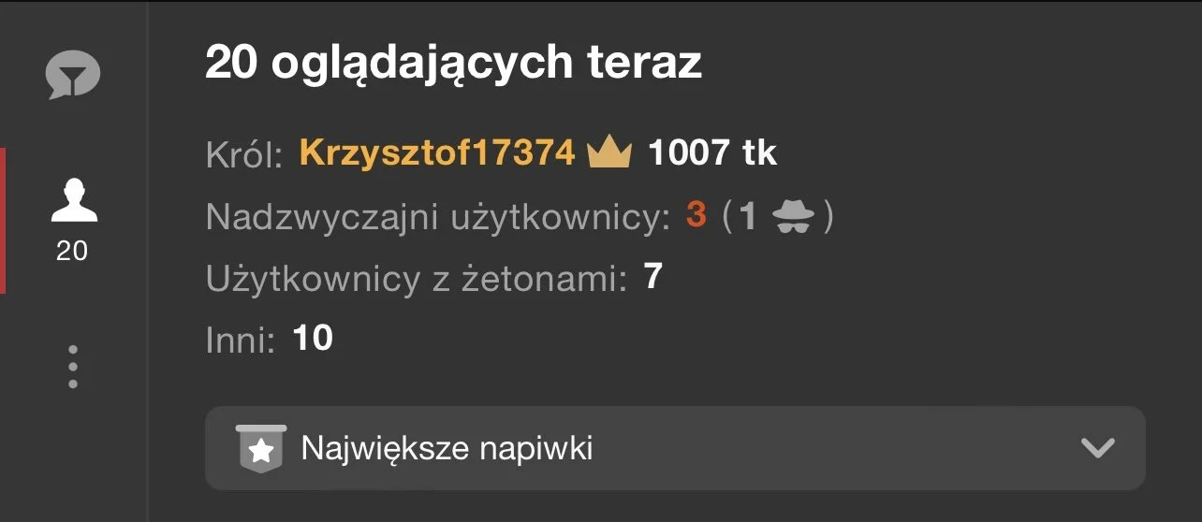Viewport: 1202px width, 522px height.
Task: Open the chat speech-bubble icon
Action: click(73, 75)
